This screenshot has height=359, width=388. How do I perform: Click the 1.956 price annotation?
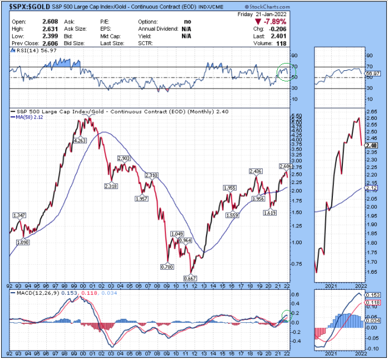click(258, 198)
